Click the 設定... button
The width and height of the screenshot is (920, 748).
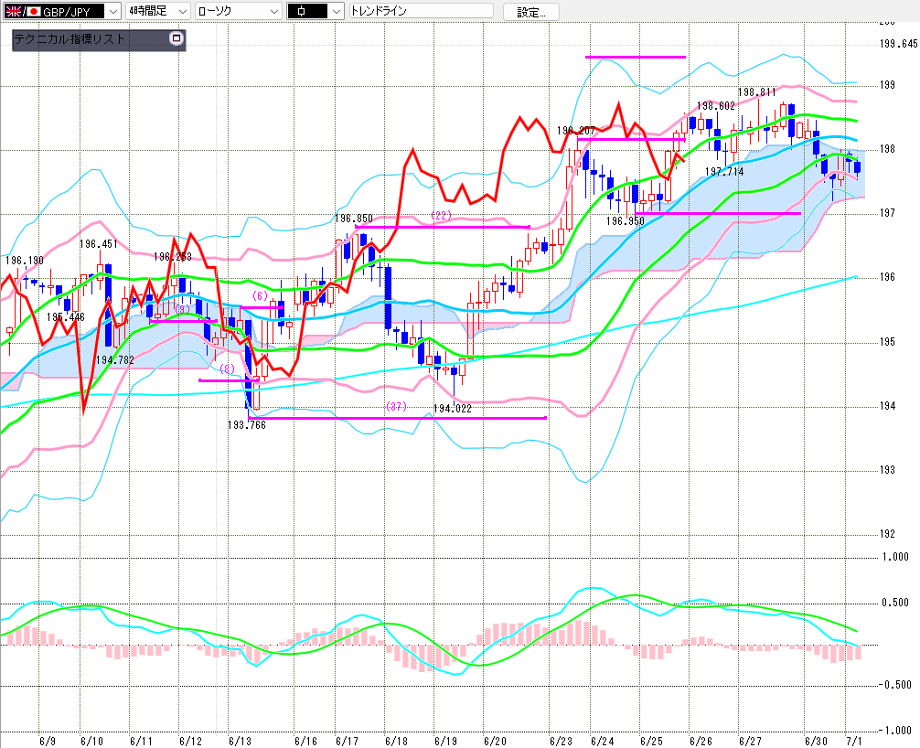(x=531, y=12)
